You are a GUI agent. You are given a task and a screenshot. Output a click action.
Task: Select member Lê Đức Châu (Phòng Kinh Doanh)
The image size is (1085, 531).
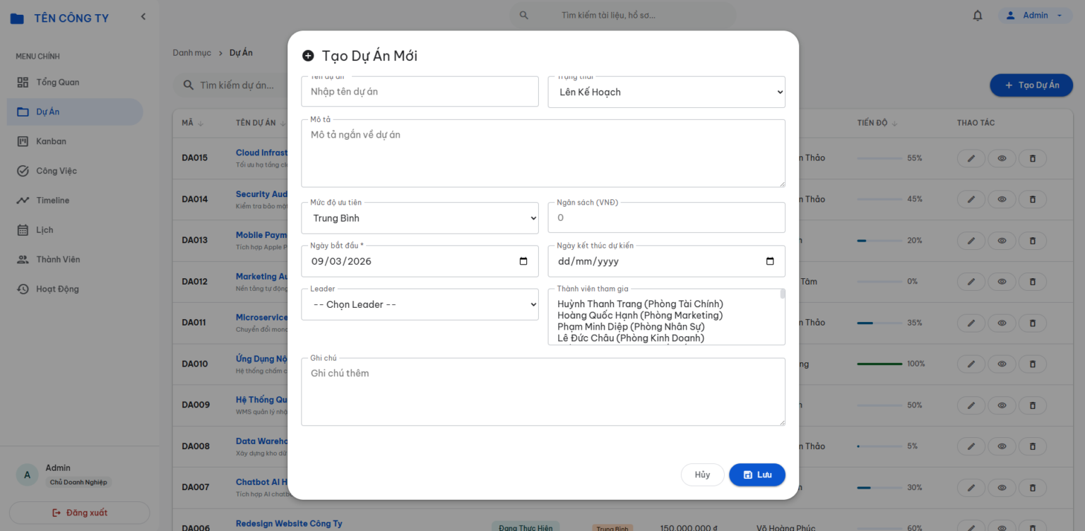pyautogui.click(x=631, y=338)
